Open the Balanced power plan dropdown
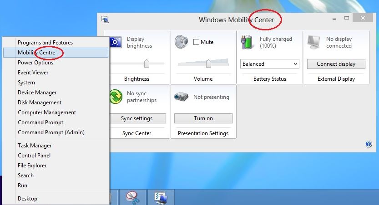The height and width of the screenshot is (205, 379). pos(270,64)
